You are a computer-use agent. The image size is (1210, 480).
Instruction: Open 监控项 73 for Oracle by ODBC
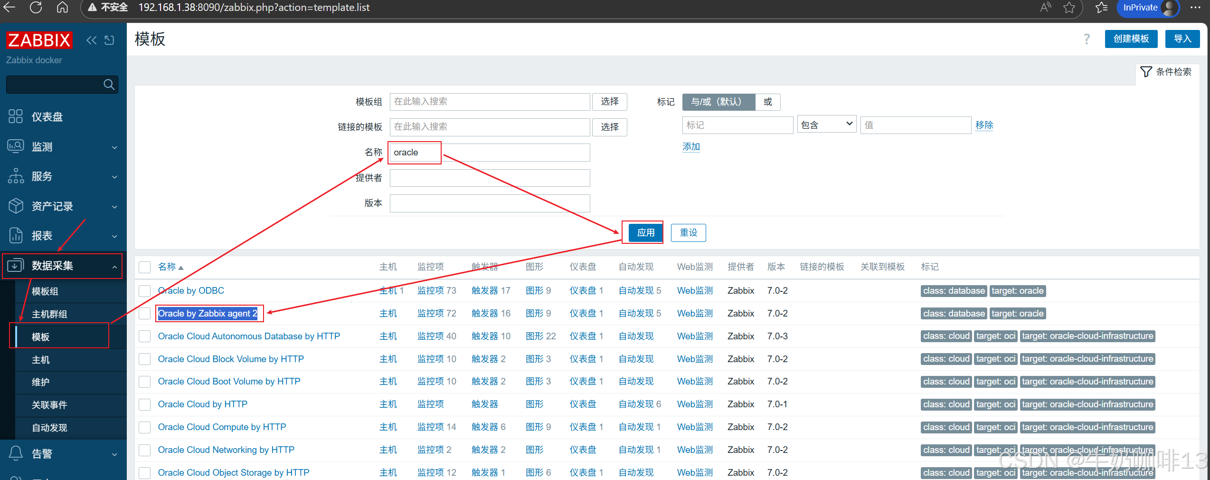(x=436, y=291)
